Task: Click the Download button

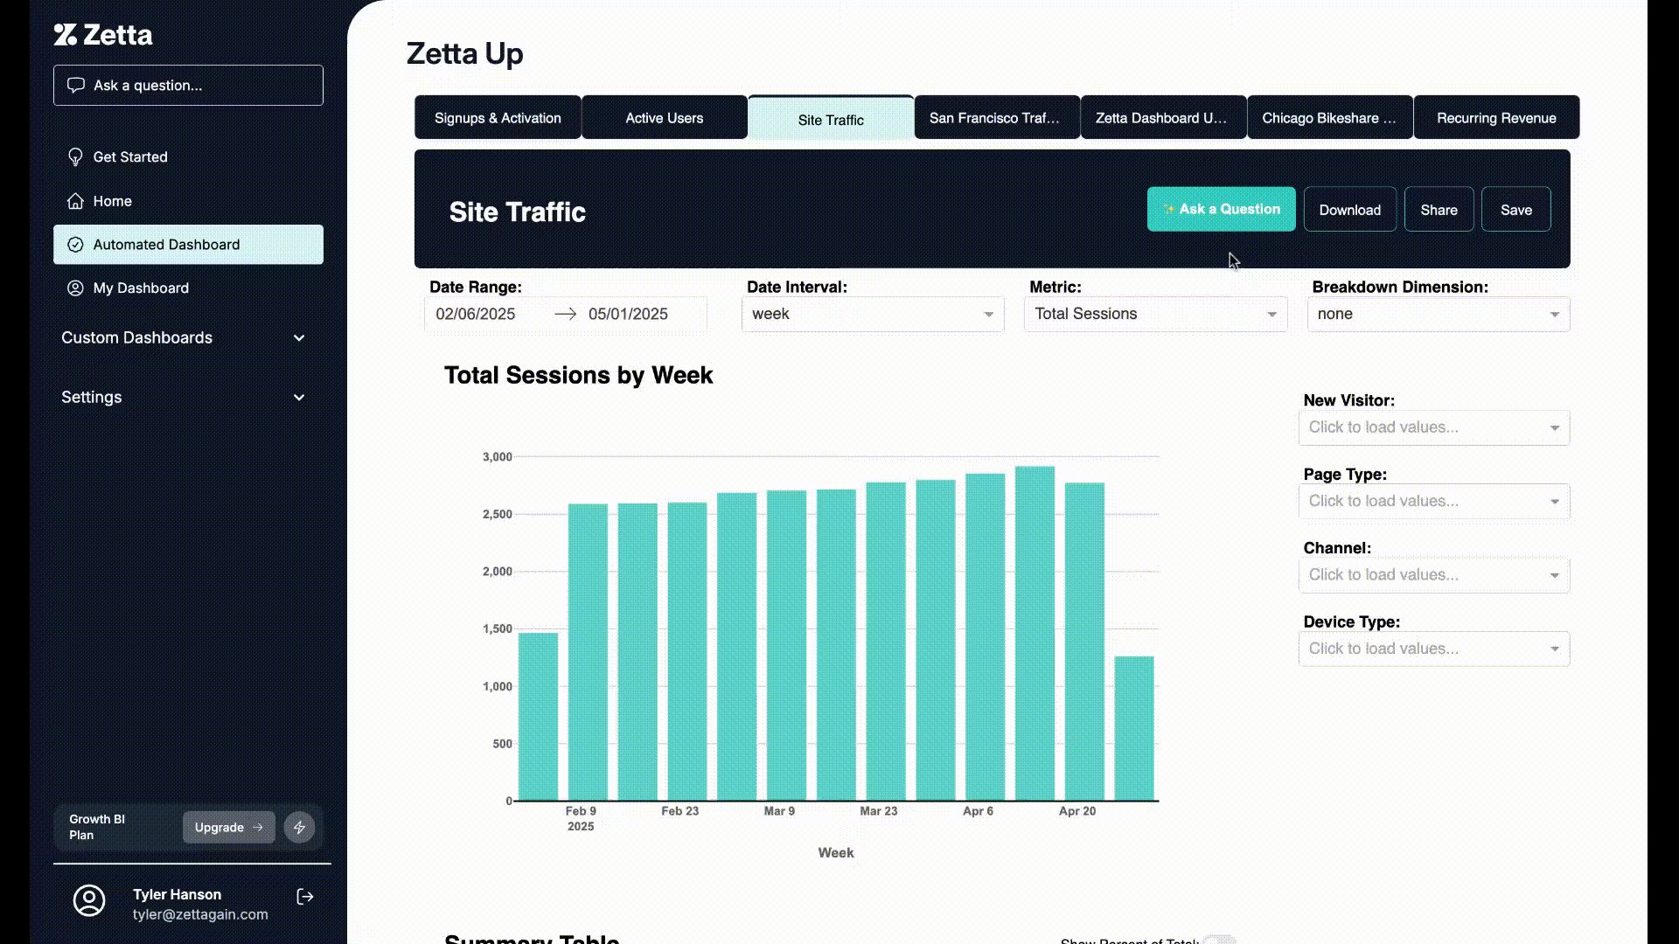Action: coord(1349,210)
